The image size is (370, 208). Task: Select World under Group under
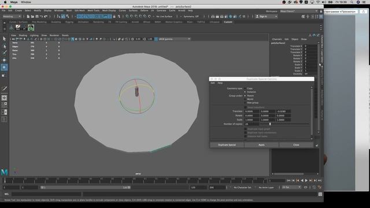pos(245,99)
